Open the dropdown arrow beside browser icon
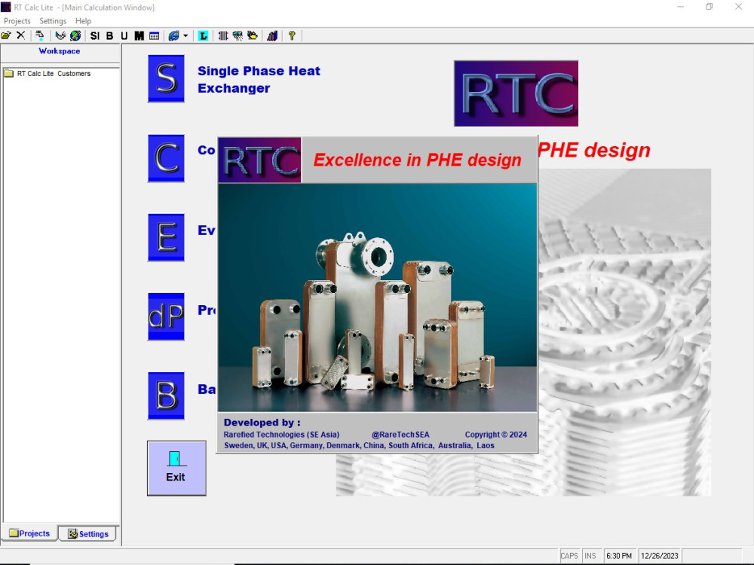The image size is (754, 565). click(185, 35)
